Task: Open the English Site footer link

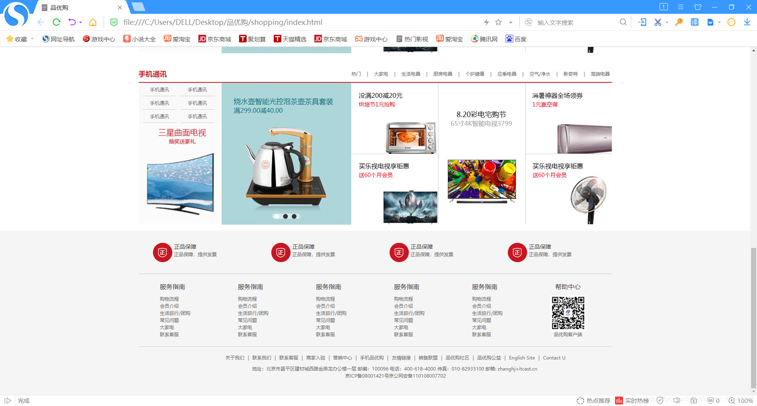Action: (522, 358)
